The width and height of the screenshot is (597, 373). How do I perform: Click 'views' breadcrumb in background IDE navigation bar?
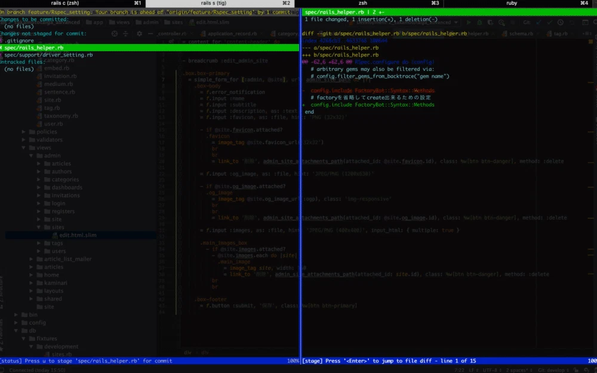click(119, 23)
